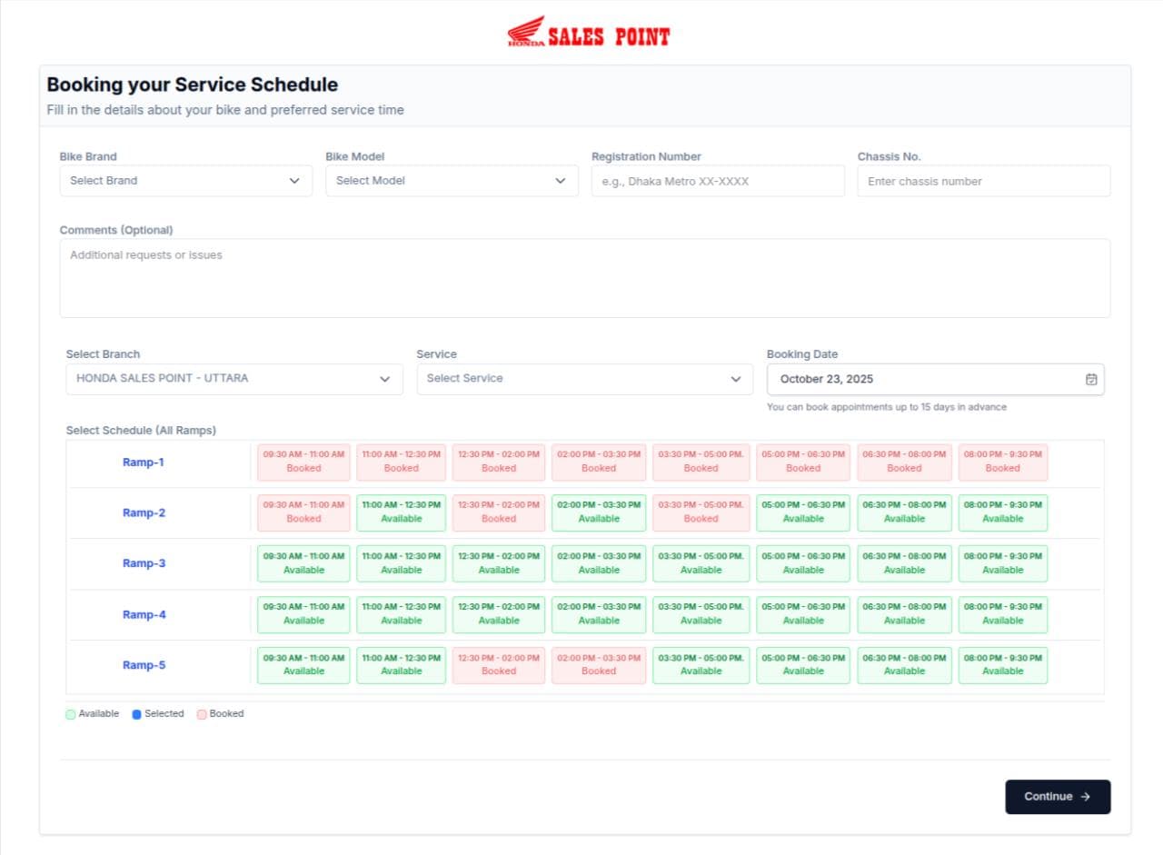
Task: Expand the Select Branch dropdown
Action: pyautogui.click(x=234, y=379)
